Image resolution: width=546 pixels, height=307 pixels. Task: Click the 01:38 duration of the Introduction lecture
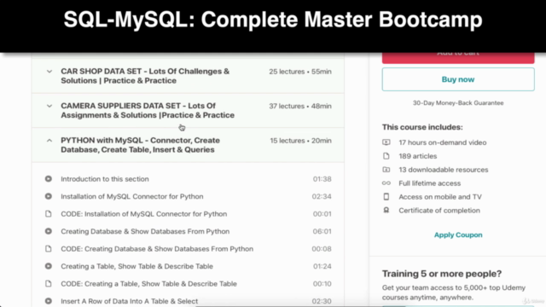(322, 179)
